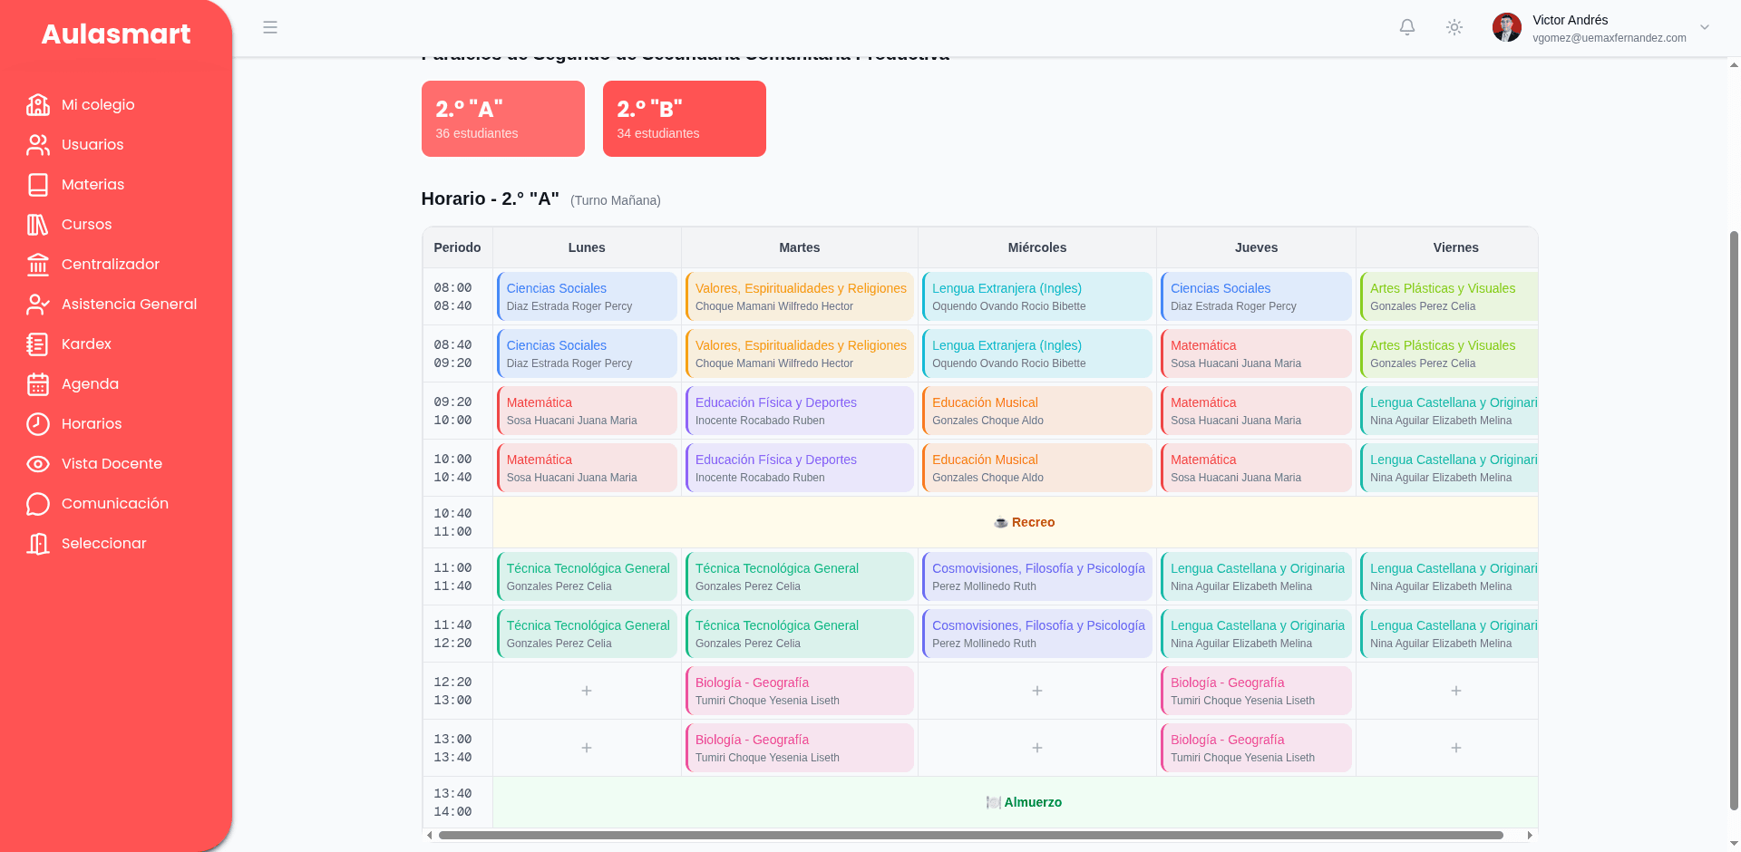The height and width of the screenshot is (852, 1741).
Task: Switch to the 2.° "B" parallel card
Action: pos(685,119)
